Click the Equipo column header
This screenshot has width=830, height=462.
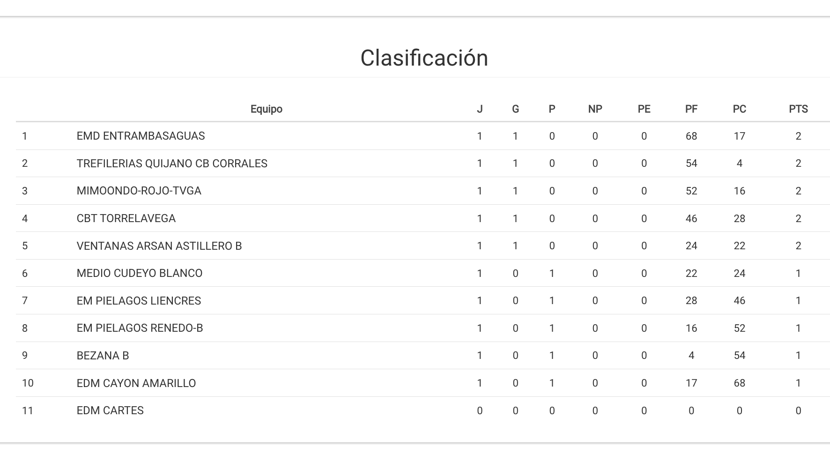point(266,109)
